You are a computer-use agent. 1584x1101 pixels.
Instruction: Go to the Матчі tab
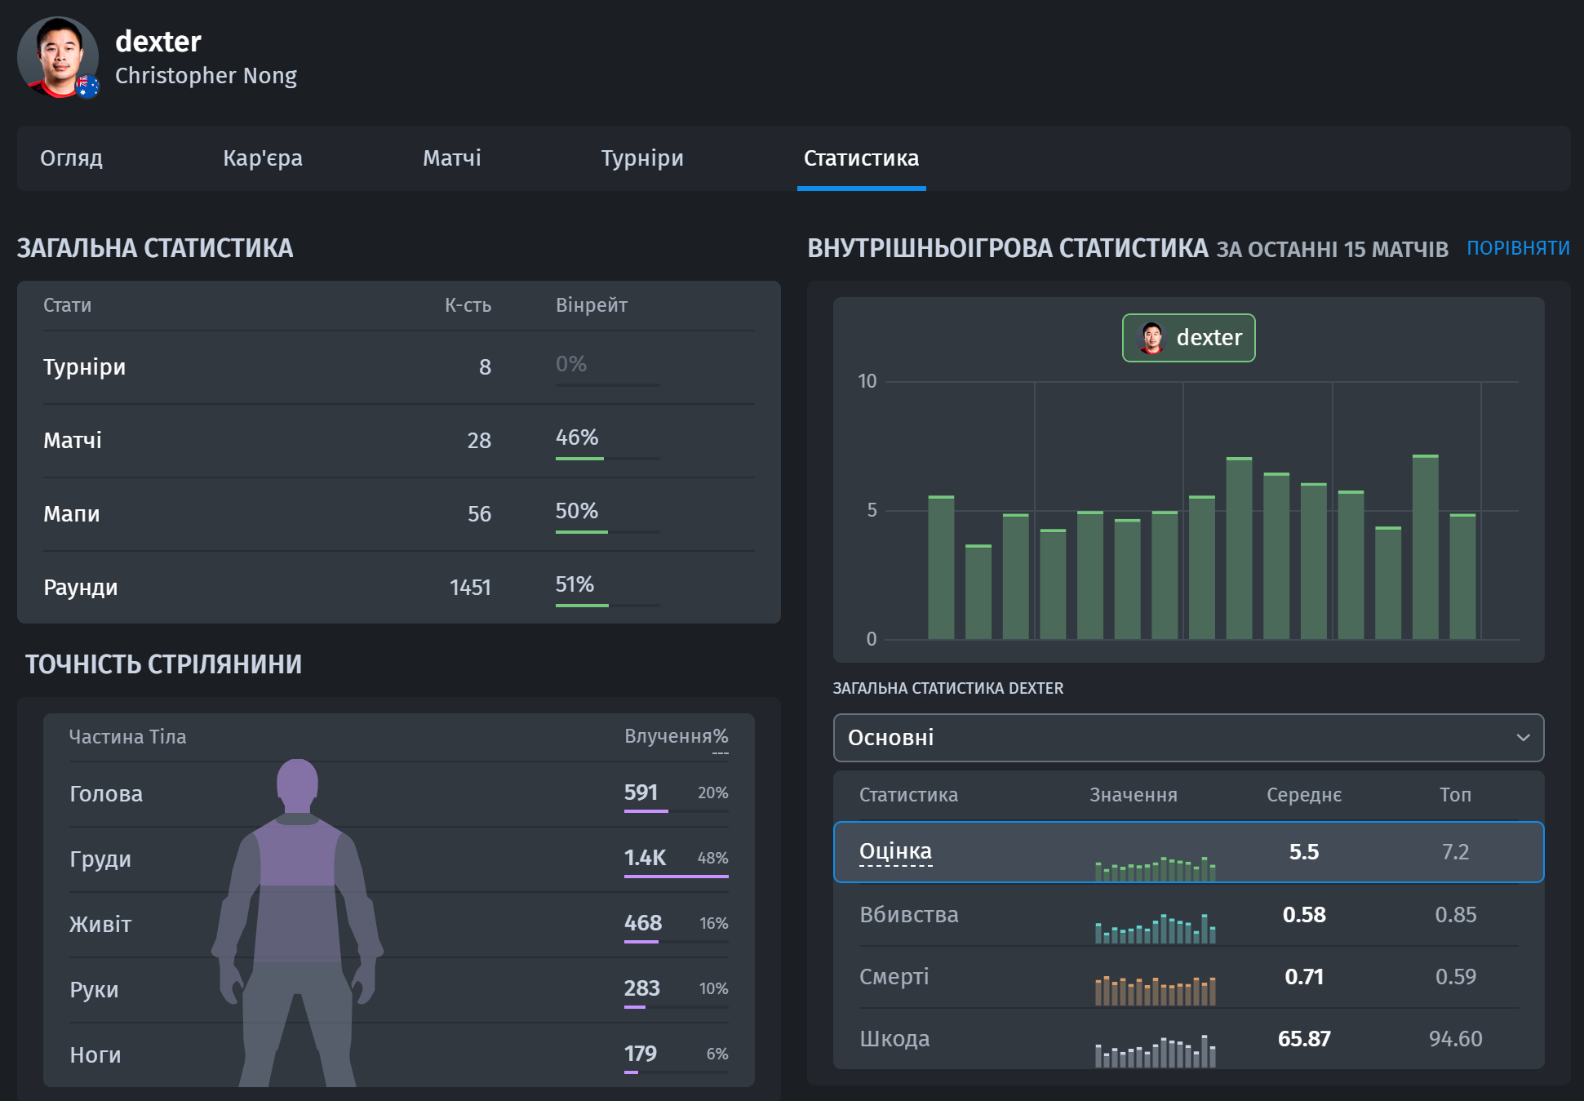tap(452, 158)
